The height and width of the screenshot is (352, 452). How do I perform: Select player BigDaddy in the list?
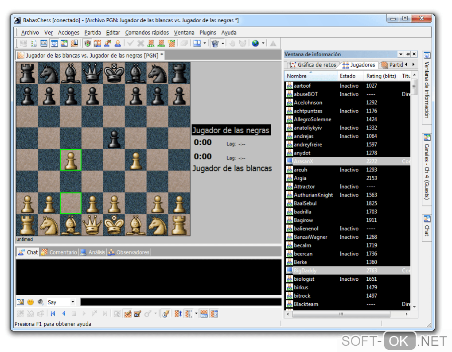coord(348,271)
